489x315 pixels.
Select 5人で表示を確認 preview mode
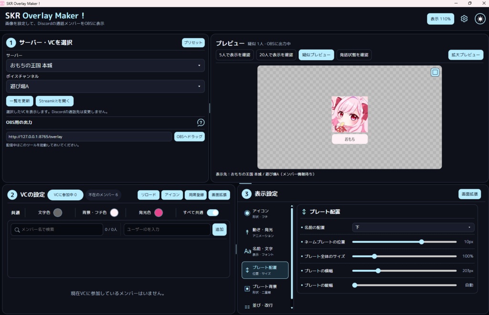click(234, 55)
